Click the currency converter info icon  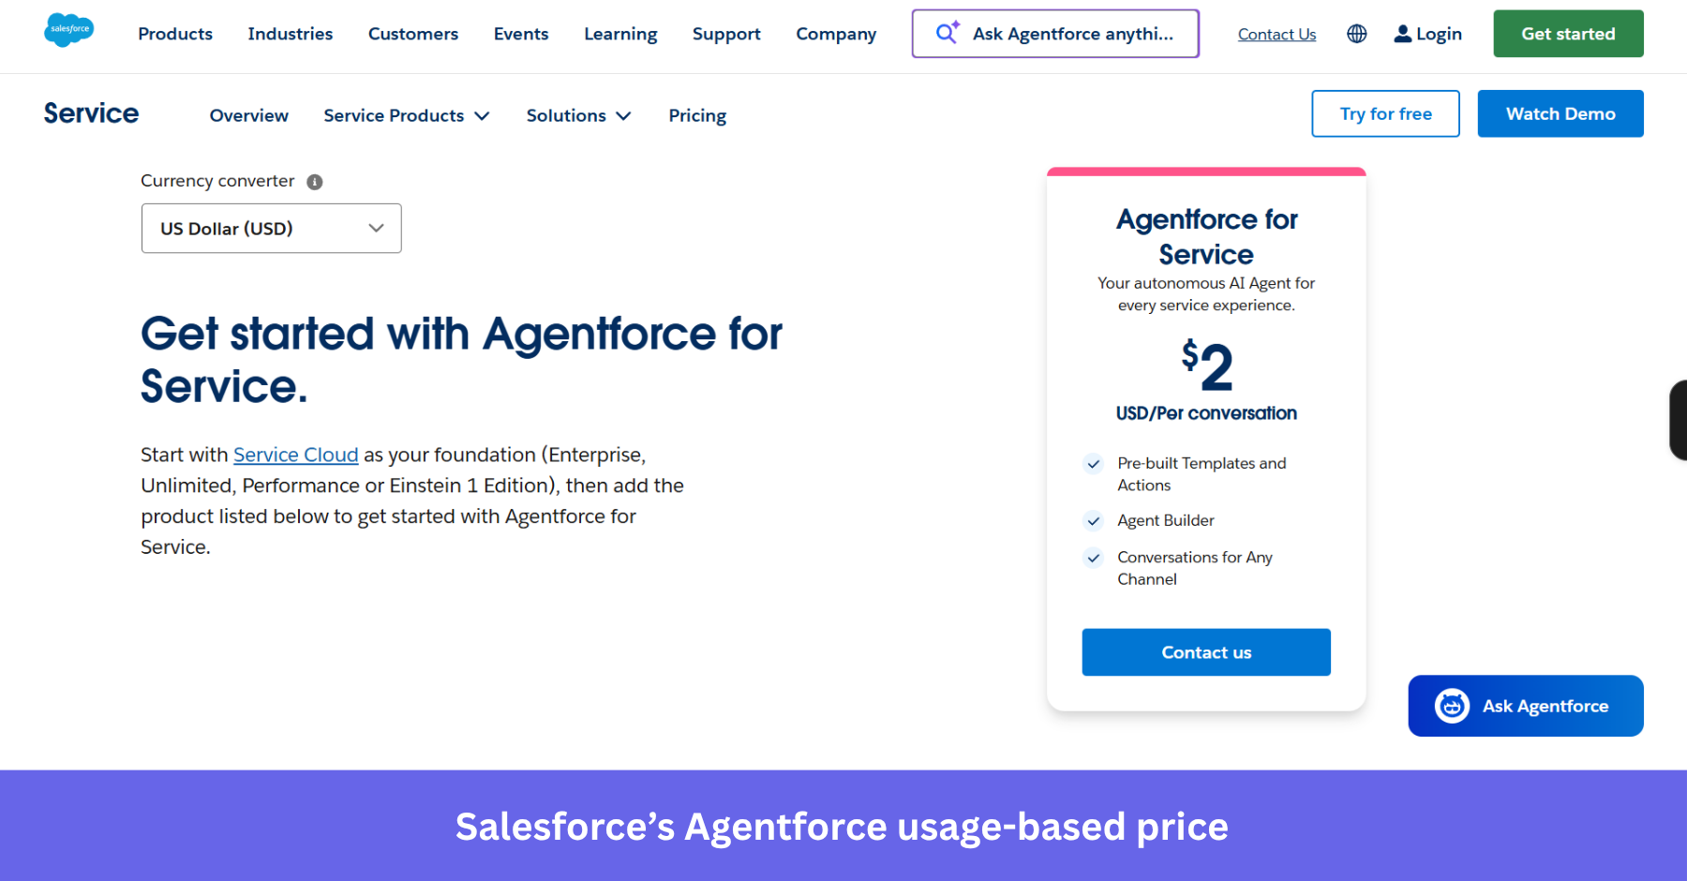click(x=315, y=182)
